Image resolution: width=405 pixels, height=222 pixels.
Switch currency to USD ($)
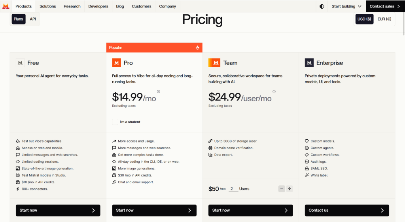pyautogui.click(x=364, y=19)
